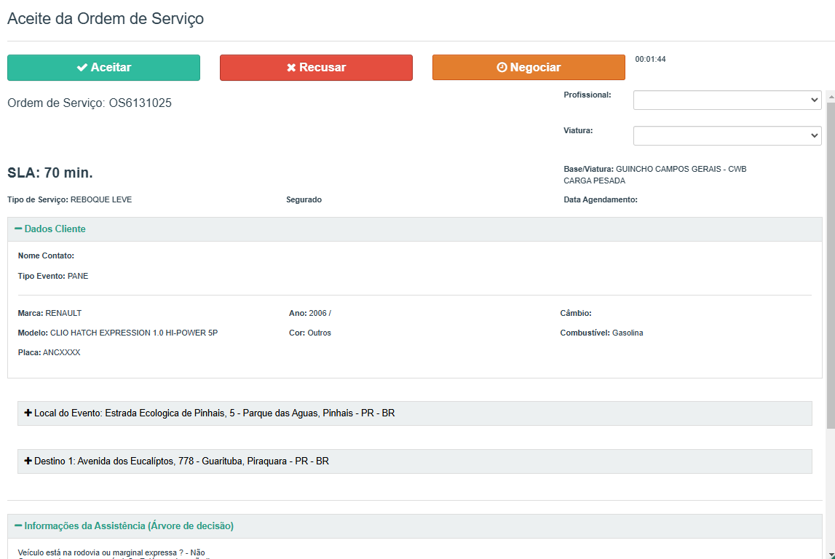Click the clock icon on the Negociar button

click(x=502, y=68)
